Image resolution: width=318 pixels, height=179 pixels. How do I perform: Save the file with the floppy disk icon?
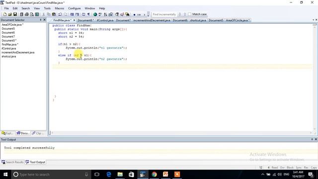click(15, 14)
